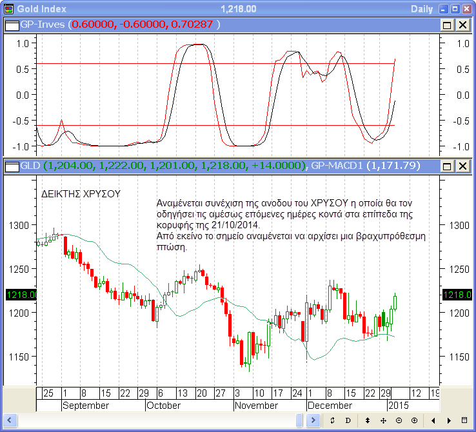Zoom in using the plus magnifier icon

coord(414,420)
